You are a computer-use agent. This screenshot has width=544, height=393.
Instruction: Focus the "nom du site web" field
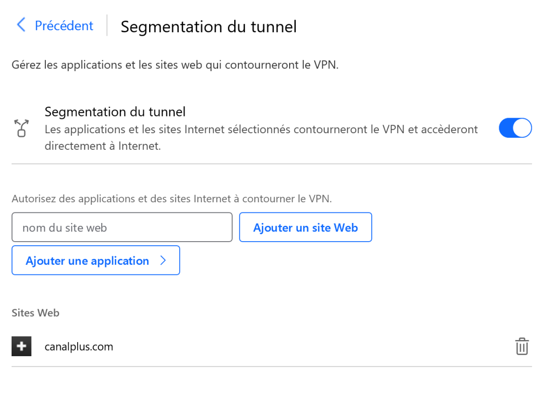point(122,228)
